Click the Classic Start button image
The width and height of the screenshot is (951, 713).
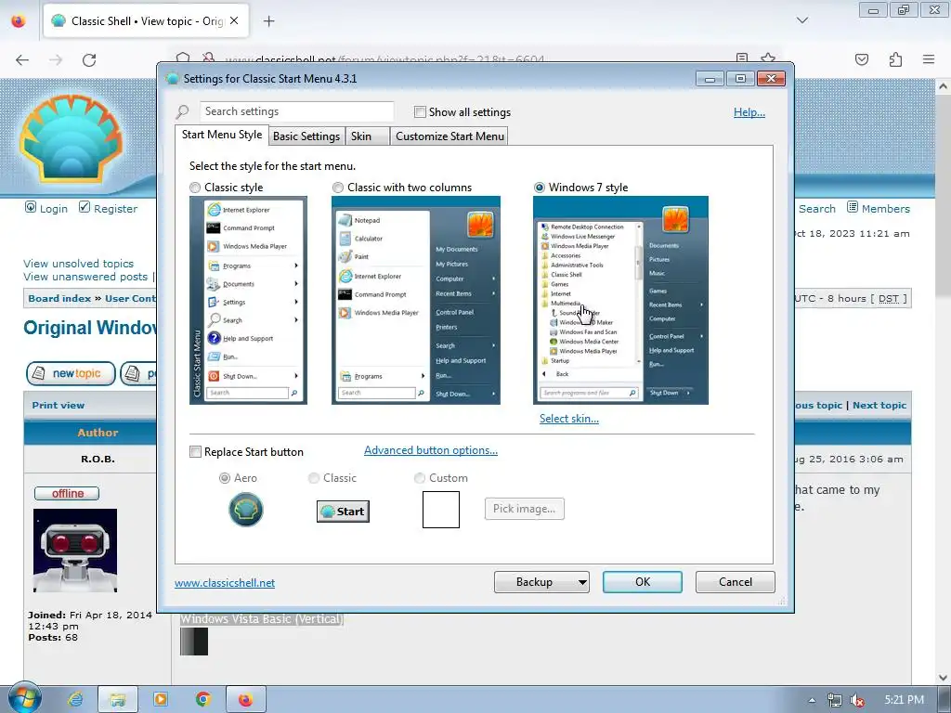(x=344, y=512)
